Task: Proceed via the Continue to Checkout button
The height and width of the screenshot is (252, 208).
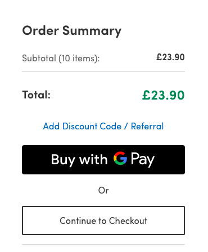Action: click(x=103, y=220)
